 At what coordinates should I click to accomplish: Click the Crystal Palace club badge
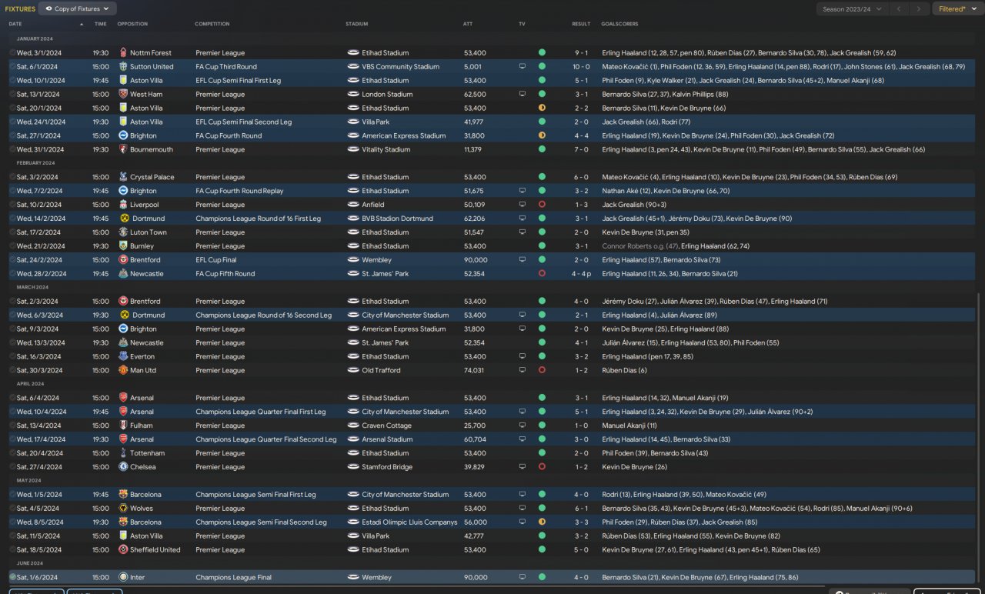(123, 178)
